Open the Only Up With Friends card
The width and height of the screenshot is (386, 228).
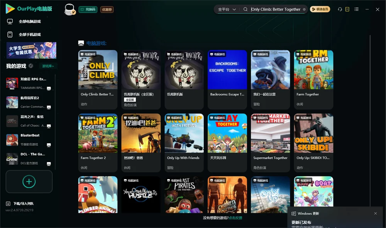tap(184, 143)
